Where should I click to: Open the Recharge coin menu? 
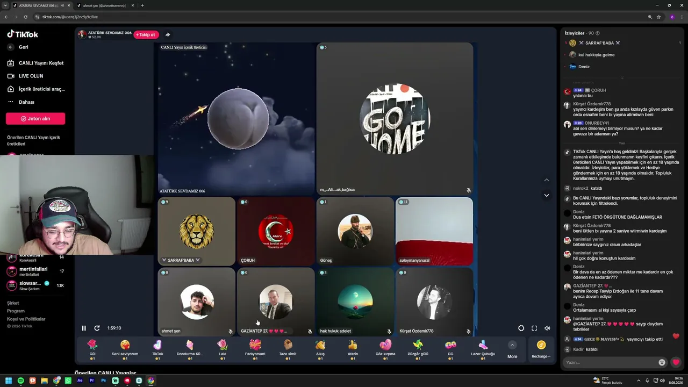pyautogui.click(x=541, y=349)
